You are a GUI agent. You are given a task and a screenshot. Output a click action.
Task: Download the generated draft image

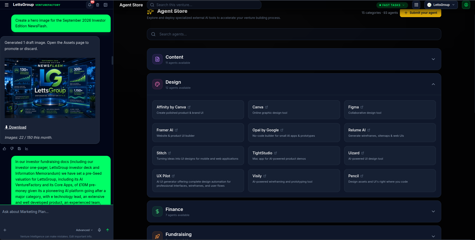pyautogui.click(x=16, y=127)
